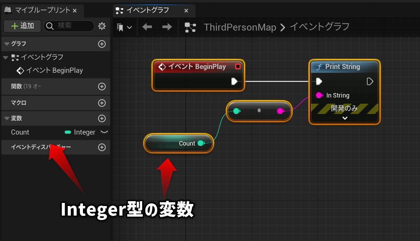Viewport: 420px width, 241px height.
Task: Collapse the グラフ section
Action: tap(7, 44)
